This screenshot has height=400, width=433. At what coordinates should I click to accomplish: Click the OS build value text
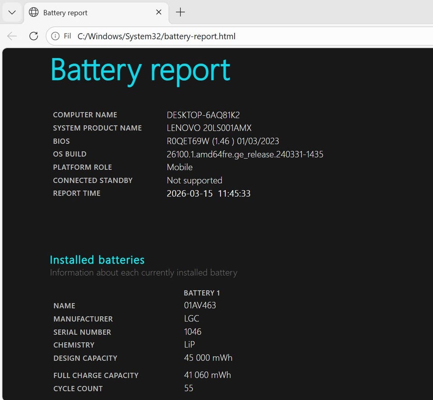[x=245, y=154]
